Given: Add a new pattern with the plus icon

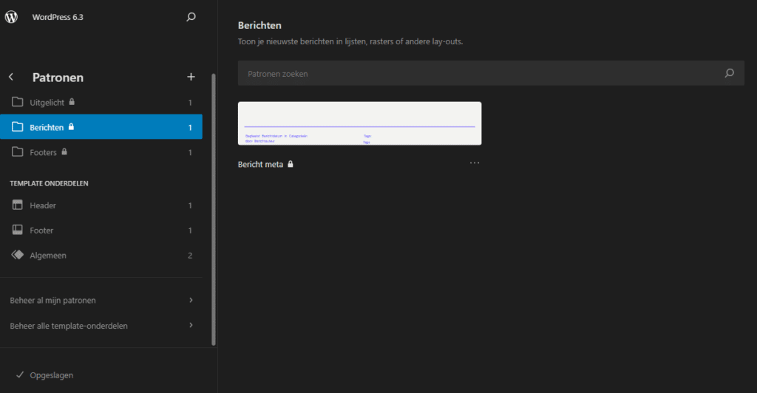Looking at the screenshot, I should click(191, 77).
